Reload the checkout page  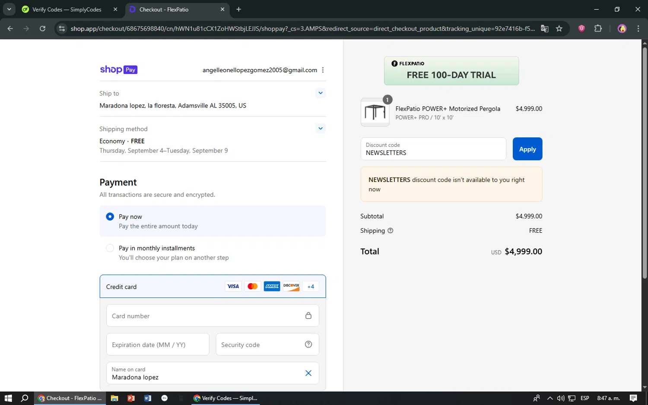coord(42,28)
